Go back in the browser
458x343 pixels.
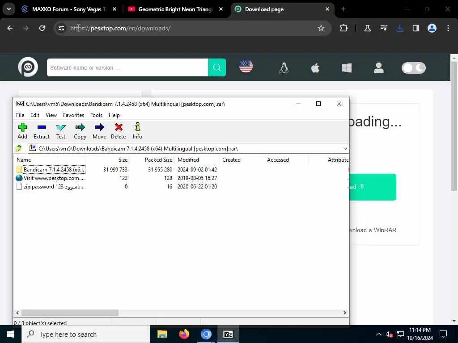tap(10, 28)
